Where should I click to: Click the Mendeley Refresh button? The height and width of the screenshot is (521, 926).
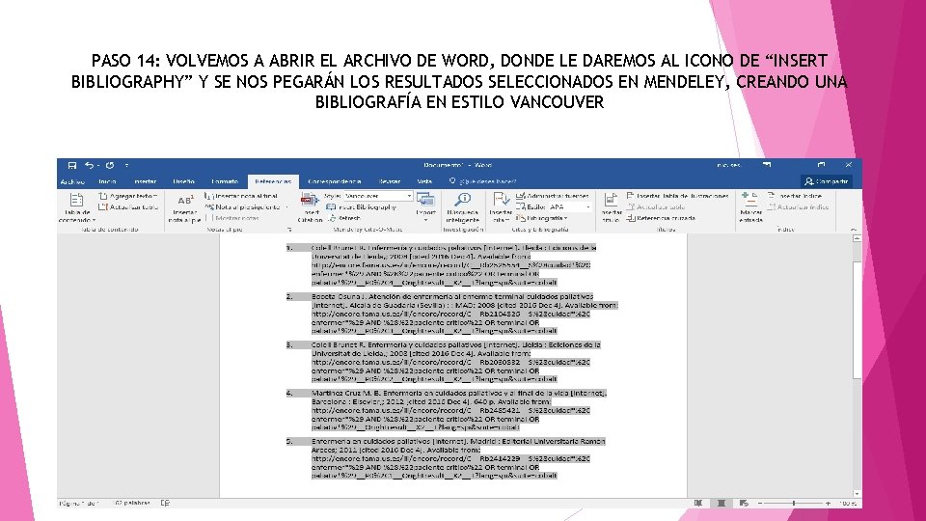tap(344, 218)
